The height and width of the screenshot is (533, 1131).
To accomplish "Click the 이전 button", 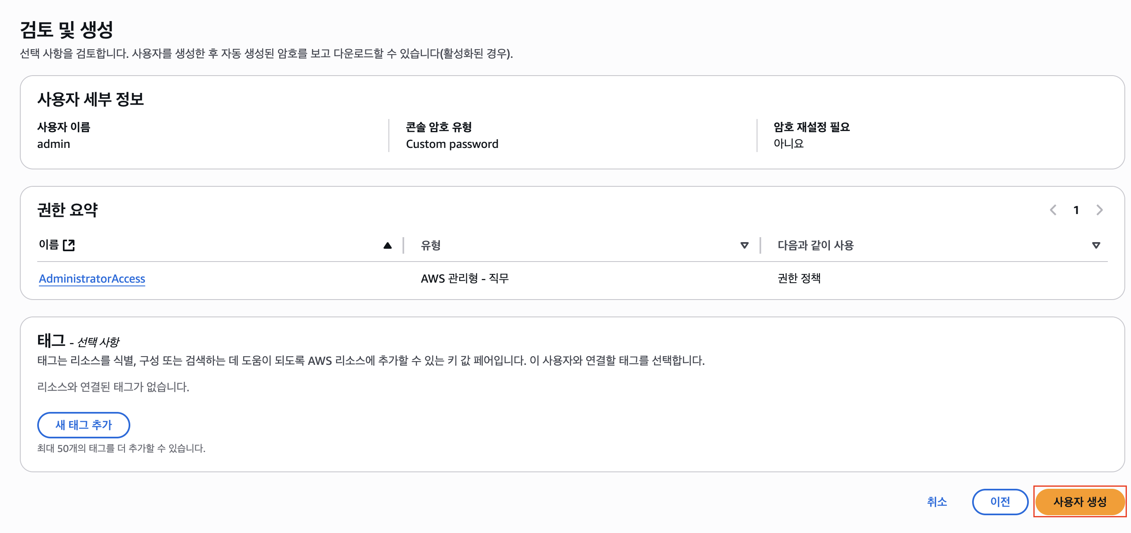I will (1000, 502).
